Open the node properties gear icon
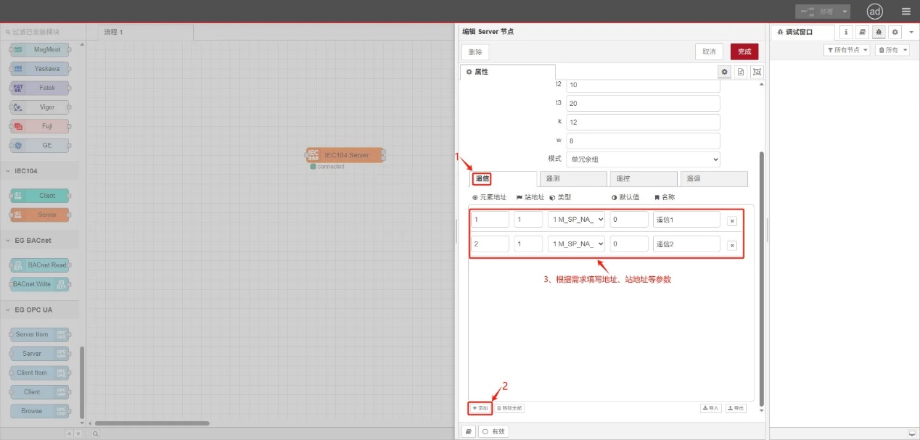 [724, 72]
